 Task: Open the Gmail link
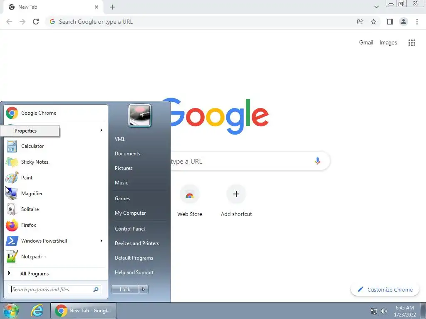[x=366, y=43]
